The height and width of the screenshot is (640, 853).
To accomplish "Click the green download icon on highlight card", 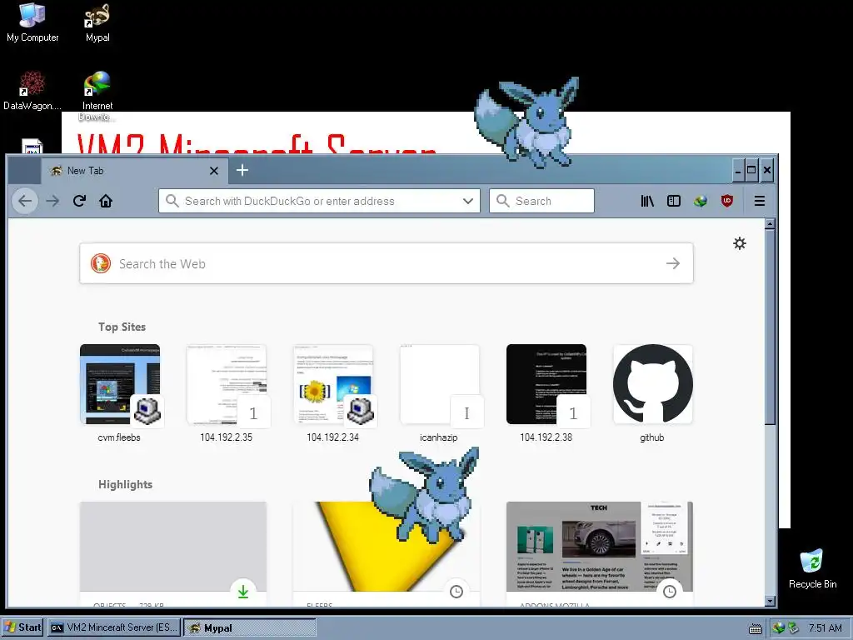I will (x=243, y=592).
